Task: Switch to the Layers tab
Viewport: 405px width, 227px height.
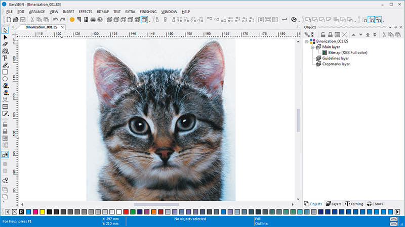Action: (333, 204)
